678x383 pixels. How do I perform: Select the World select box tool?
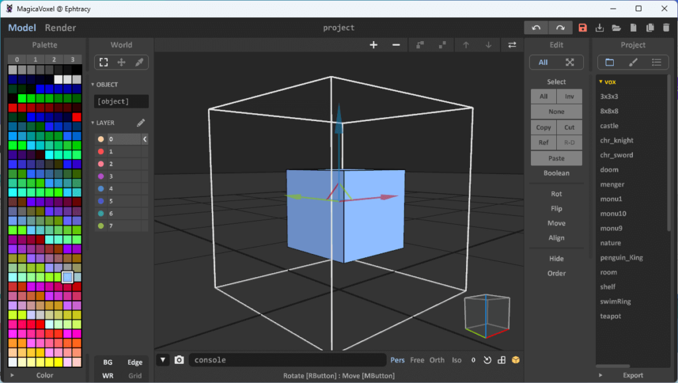[x=104, y=62]
